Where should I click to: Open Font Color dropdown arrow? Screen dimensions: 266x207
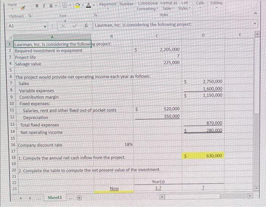coord(93,5)
